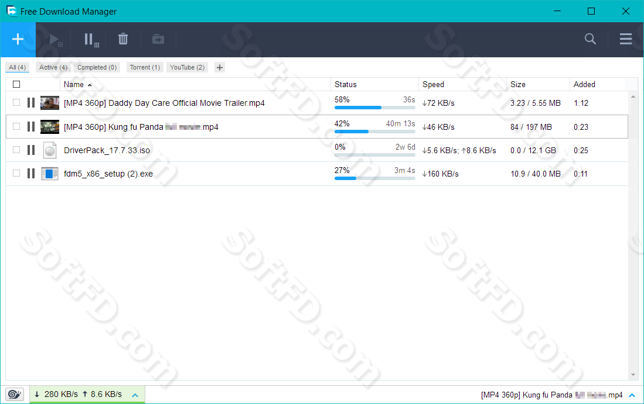Click the Kung fu Panda 42% progress bar

click(x=374, y=131)
